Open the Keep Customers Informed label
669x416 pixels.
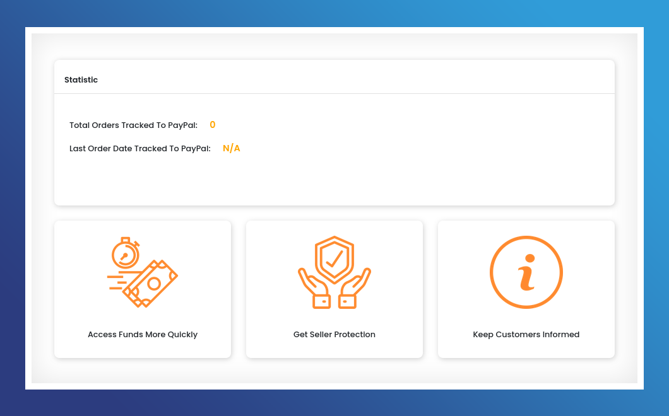(526, 335)
